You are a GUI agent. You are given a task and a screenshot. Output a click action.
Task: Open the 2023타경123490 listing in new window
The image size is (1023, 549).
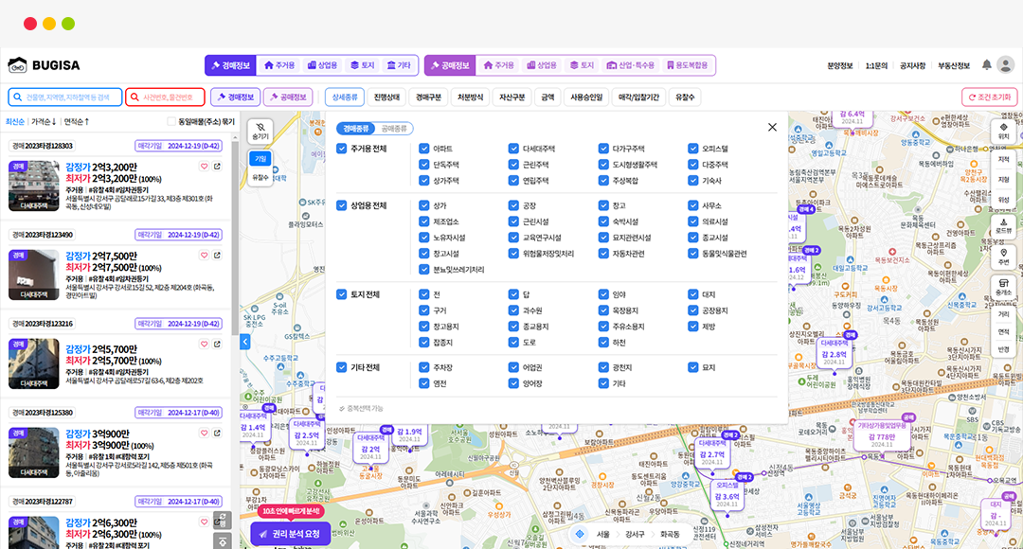tap(217, 255)
